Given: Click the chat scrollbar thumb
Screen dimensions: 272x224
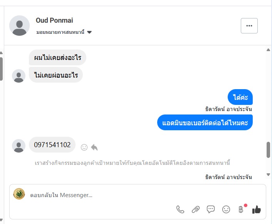Looking at the screenshot, I should [268, 149].
